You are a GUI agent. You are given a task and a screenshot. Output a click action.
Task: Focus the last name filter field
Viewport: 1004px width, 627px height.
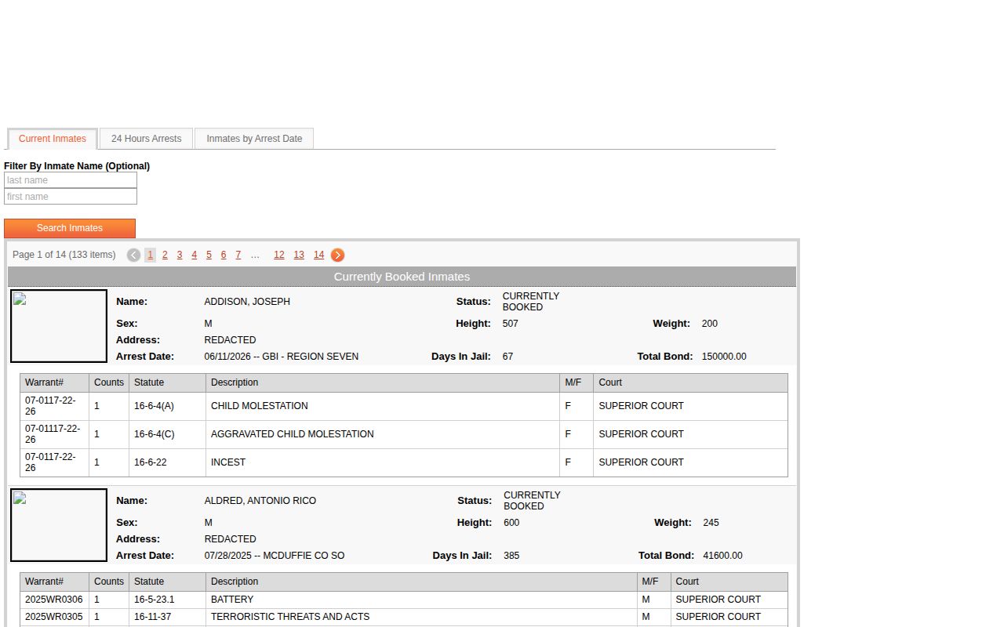point(71,180)
